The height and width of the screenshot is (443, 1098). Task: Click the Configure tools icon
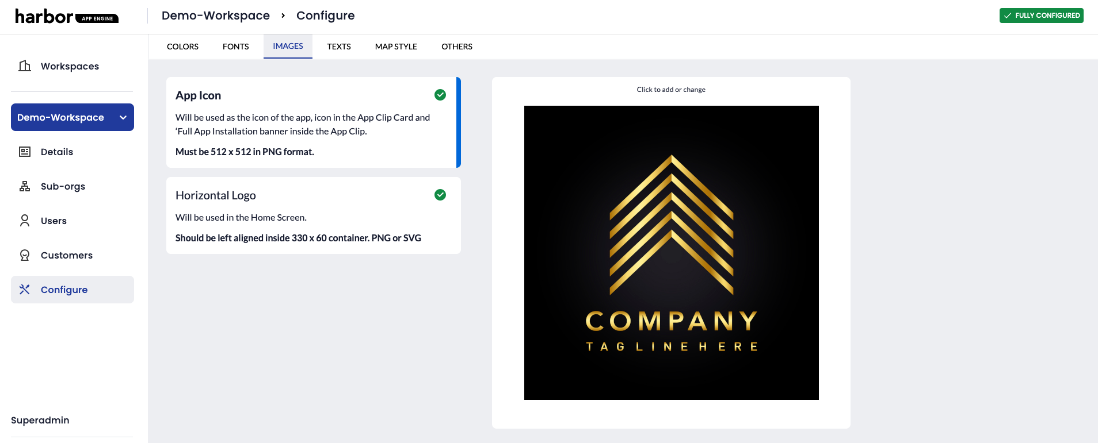[x=25, y=290]
